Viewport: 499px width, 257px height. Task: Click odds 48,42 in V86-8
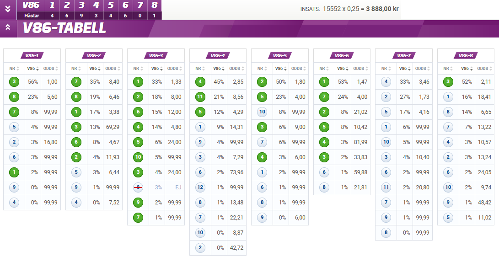click(x=484, y=203)
